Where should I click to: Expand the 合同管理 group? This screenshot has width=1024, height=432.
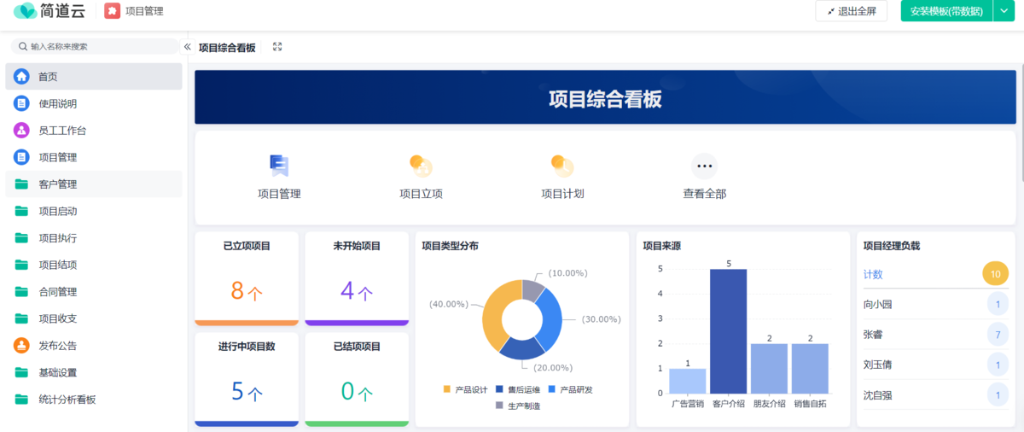point(94,292)
